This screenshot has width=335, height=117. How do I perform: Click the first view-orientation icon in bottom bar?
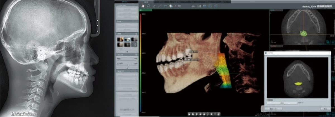point(189,114)
